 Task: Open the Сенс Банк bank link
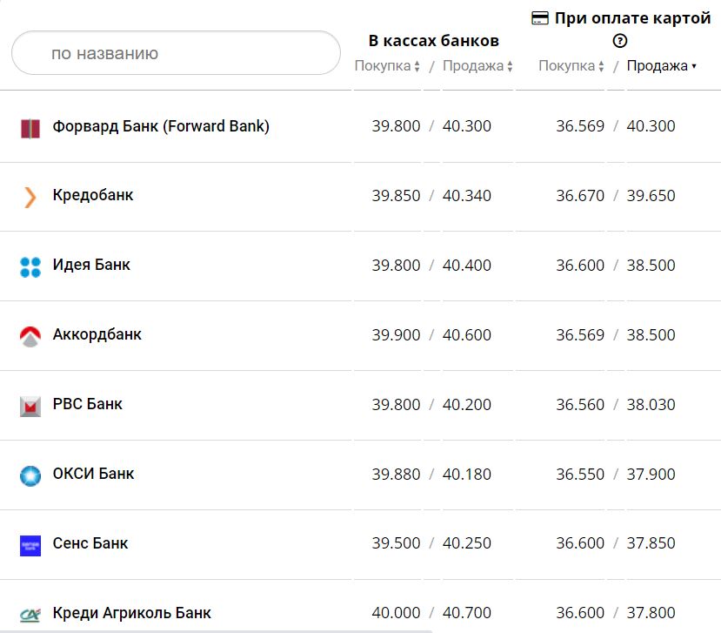pos(90,543)
